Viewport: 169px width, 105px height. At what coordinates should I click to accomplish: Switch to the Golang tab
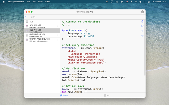(x=64, y=95)
